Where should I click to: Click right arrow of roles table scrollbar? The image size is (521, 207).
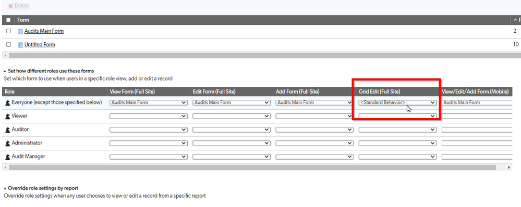508,167
